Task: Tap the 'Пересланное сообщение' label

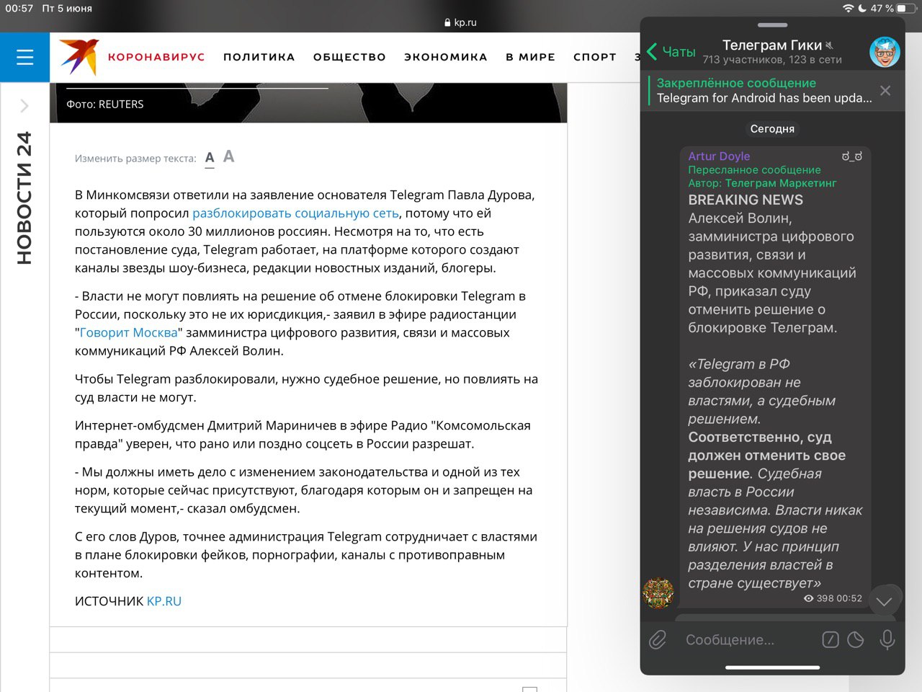Action: [754, 170]
